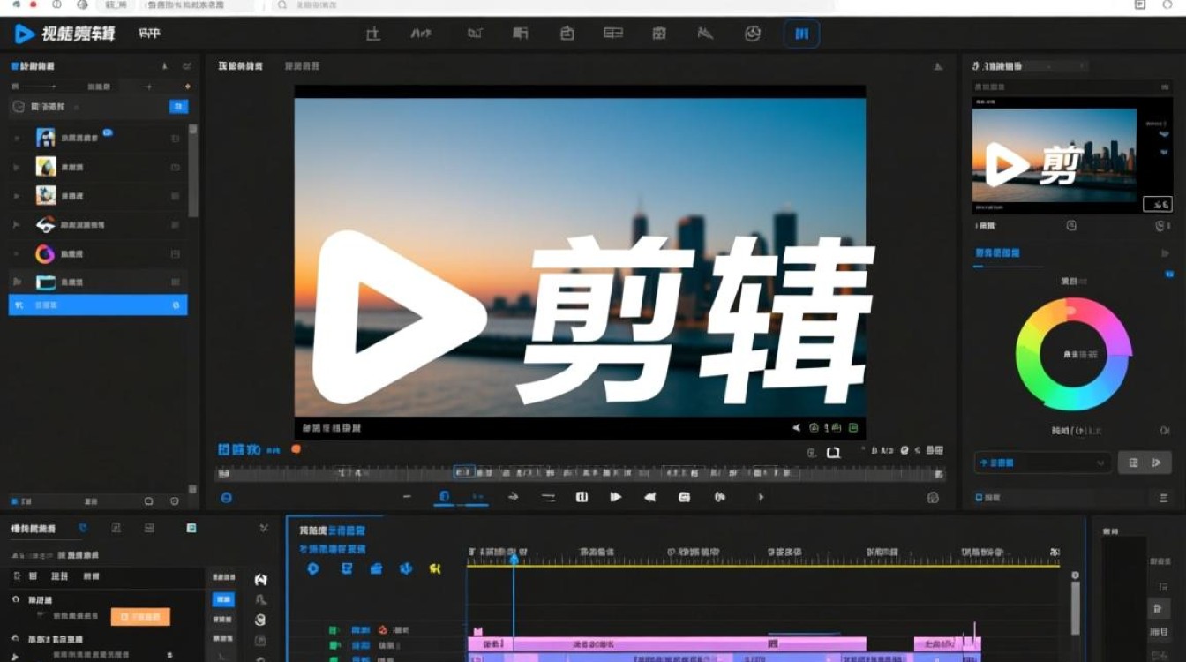Expand the arrow beside the swirl icon row
Screen dimensions: 1186x662
pyautogui.click(x=17, y=225)
